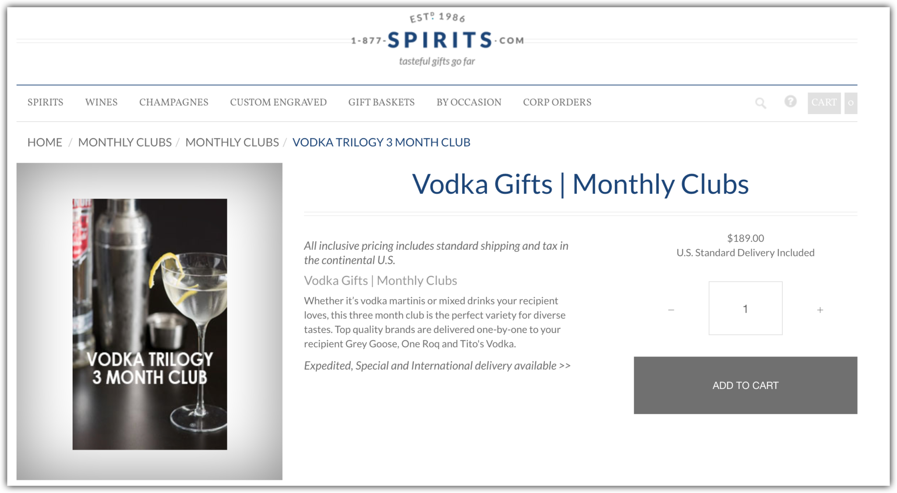This screenshot has height=493, width=897.
Task: Click the CART button in the header
Action: click(824, 102)
